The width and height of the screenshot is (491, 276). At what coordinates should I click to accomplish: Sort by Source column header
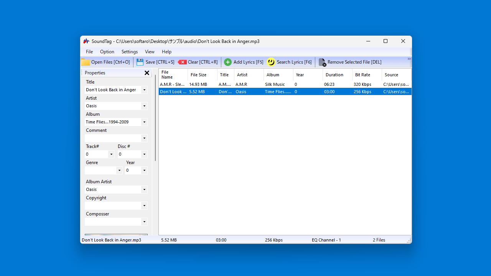point(397,75)
